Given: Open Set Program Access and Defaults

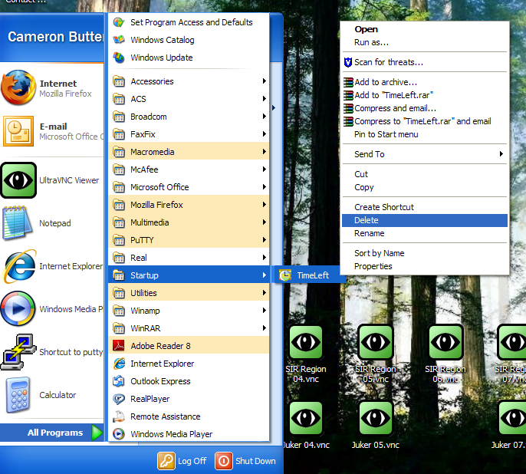Looking at the screenshot, I should click(189, 22).
